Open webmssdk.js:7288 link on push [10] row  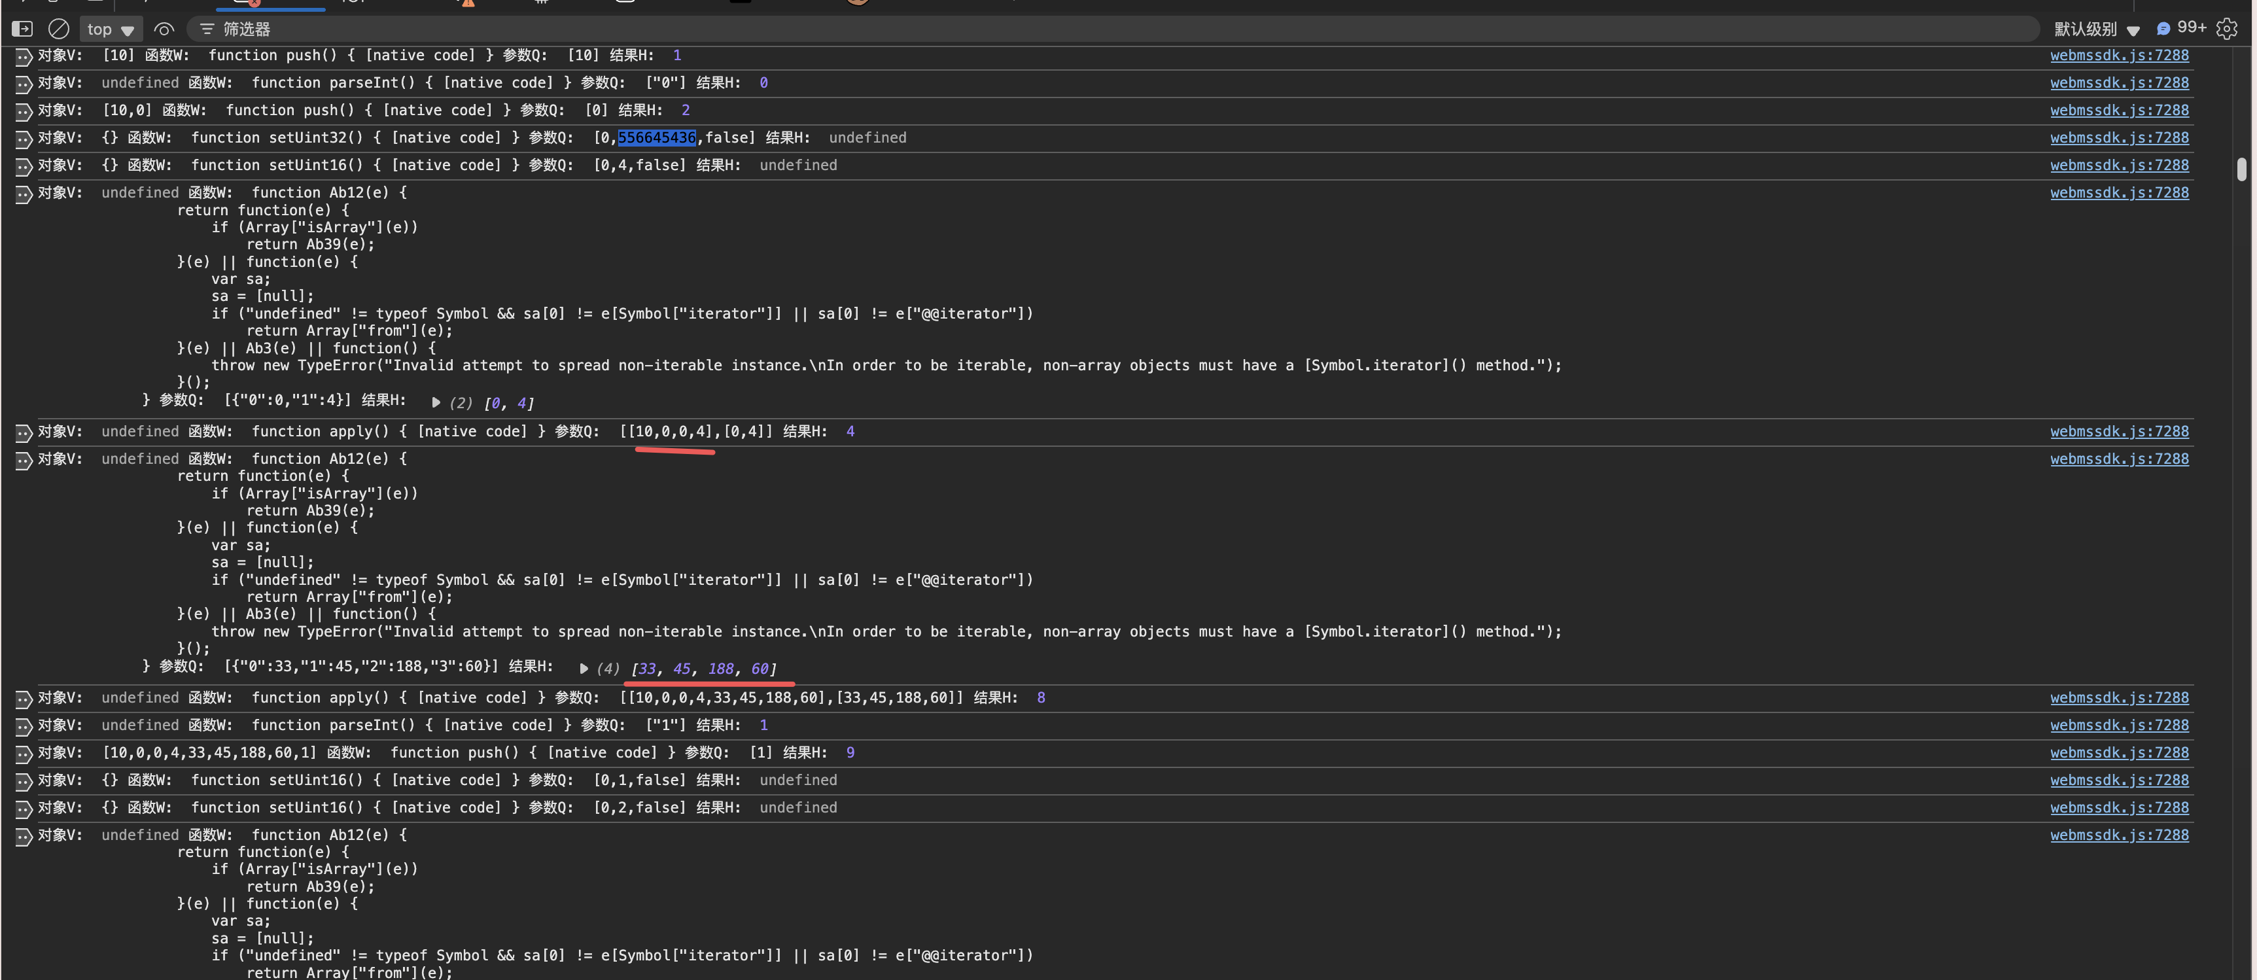coord(2120,55)
